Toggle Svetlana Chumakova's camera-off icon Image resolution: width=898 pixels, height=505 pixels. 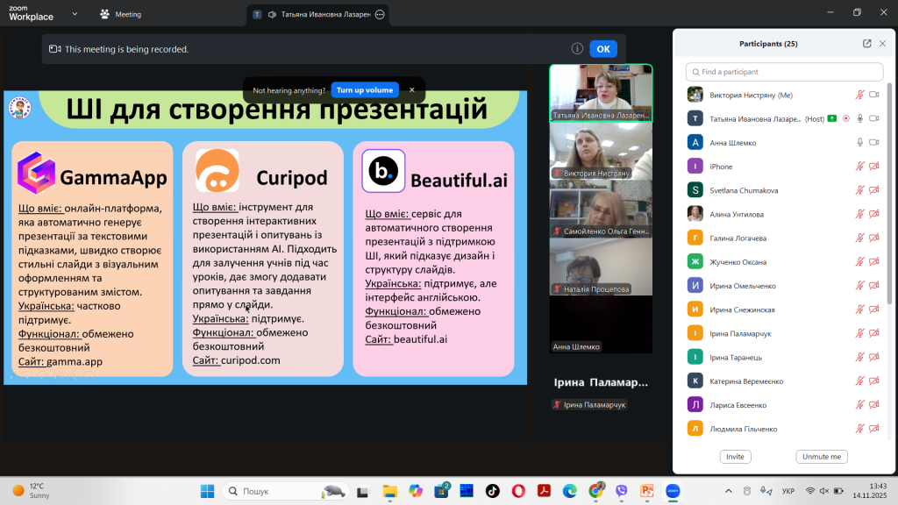click(873, 190)
